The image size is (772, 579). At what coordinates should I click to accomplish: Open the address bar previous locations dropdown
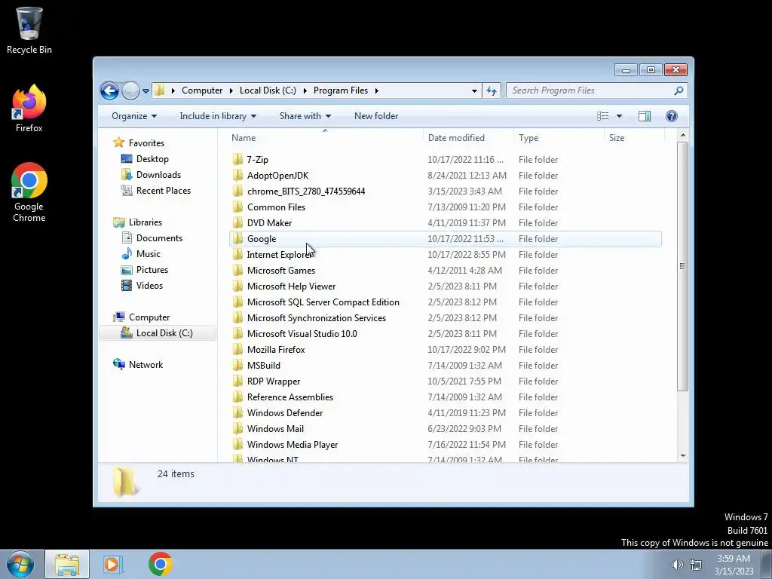coord(474,90)
